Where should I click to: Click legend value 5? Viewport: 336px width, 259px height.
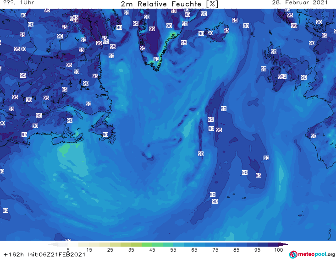(68, 249)
